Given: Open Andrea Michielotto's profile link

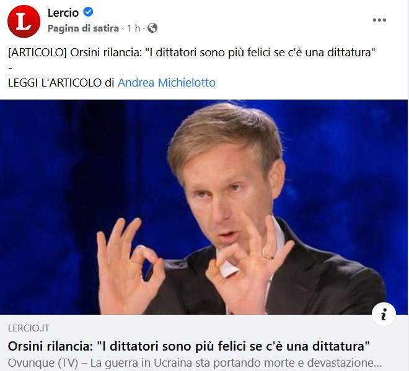Looking at the screenshot, I should click(167, 83).
